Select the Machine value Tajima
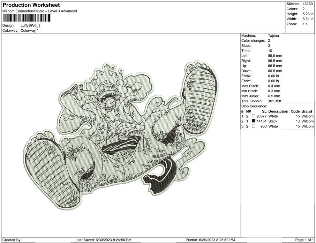 [273, 36]
